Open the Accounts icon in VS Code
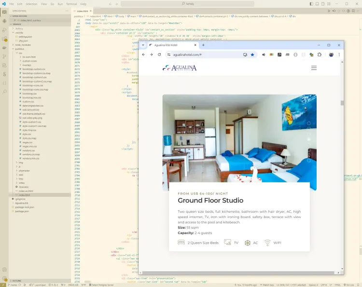Screen dimensions: 362x287 click(4, 270)
